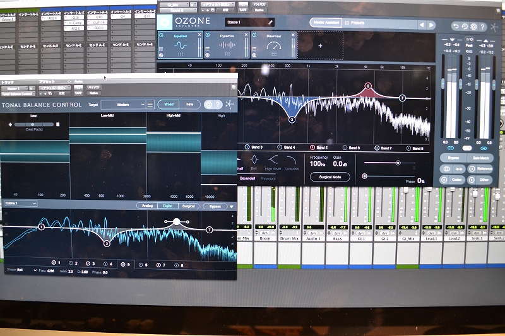Toggle the I/O meter button
Screen dimensions: 505x336
469,39
